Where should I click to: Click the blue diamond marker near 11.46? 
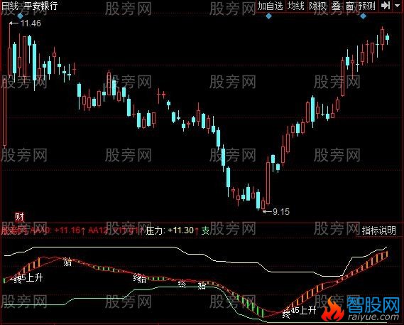pyautogui.click(x=21, y=16)
